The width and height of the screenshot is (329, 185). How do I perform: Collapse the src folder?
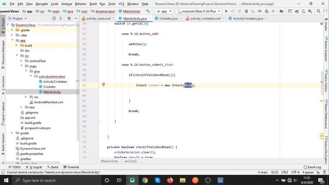(17, 55)
